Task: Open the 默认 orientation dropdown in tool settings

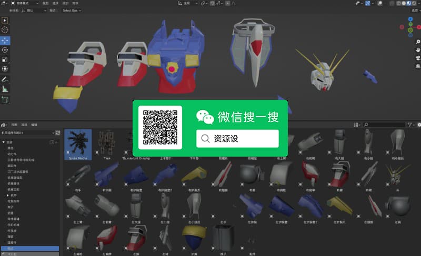Action: [x=34, y=11]
